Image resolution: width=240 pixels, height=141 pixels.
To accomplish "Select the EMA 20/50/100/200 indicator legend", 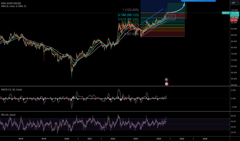I will tap(11, 3).
